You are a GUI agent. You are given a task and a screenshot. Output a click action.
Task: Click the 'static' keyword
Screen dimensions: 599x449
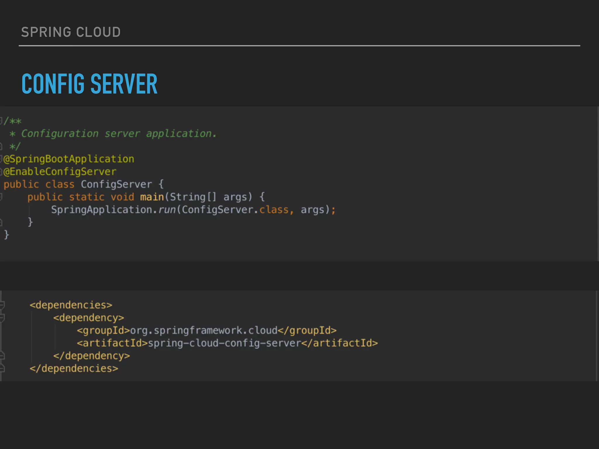[87, 197]
